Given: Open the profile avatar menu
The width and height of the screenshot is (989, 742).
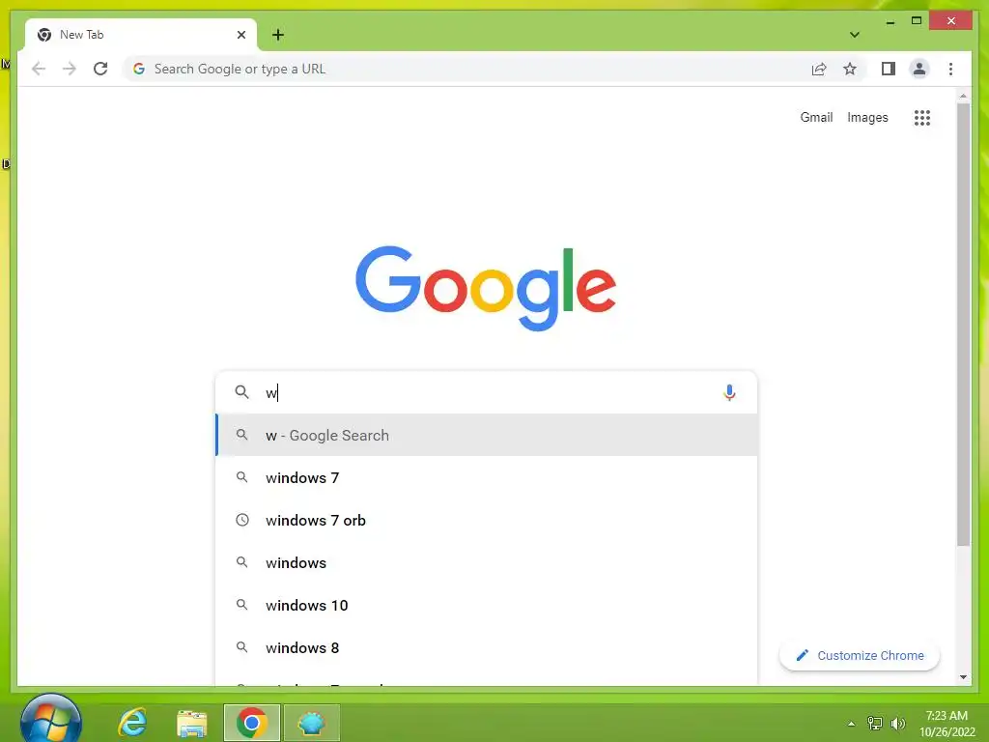Looking at the screenshot, I should tap(919, 69).
